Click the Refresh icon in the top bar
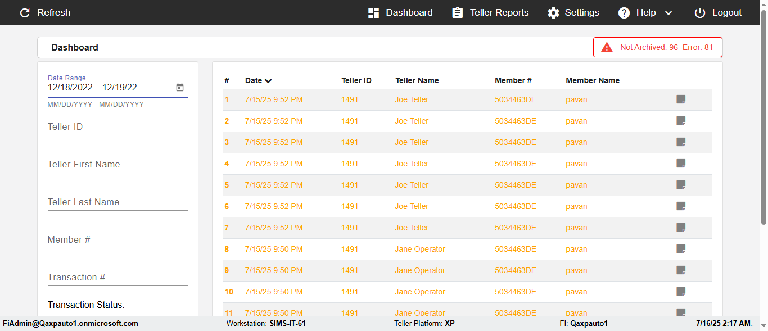The image size is (768, 331). coord(25,13)
